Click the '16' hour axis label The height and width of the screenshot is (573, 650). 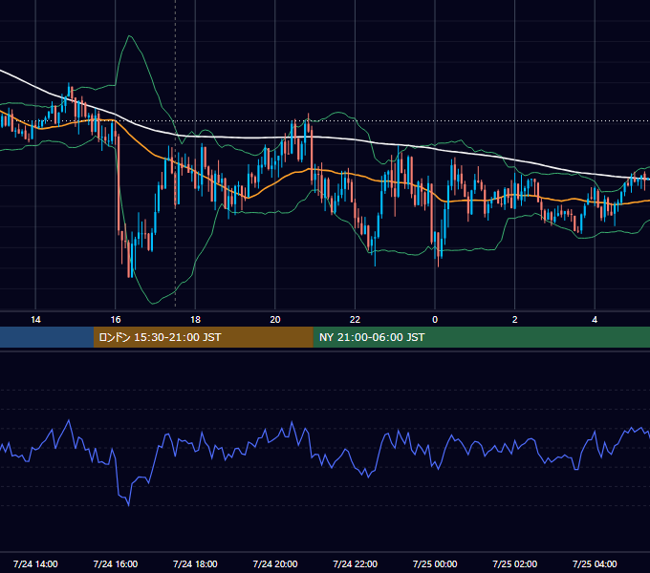[116, 320]
